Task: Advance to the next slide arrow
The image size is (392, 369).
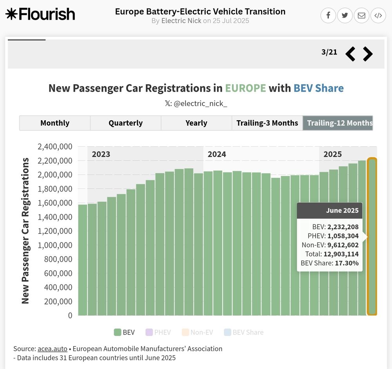Action: click(368, 54)
